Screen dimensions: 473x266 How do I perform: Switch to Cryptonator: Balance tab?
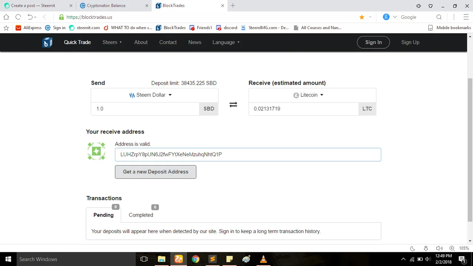pos(114,6)
